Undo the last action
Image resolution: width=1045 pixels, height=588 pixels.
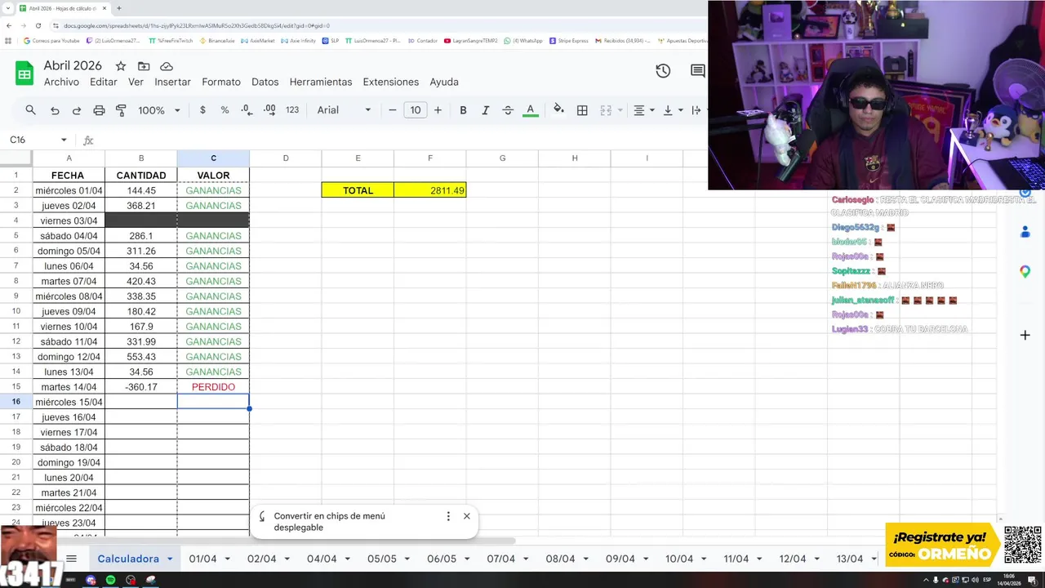tap(55, 110)
